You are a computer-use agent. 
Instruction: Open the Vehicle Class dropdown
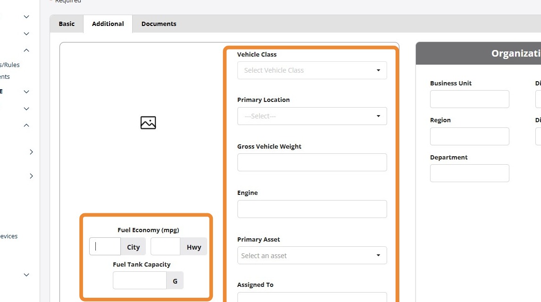click(x=312, y=70)
